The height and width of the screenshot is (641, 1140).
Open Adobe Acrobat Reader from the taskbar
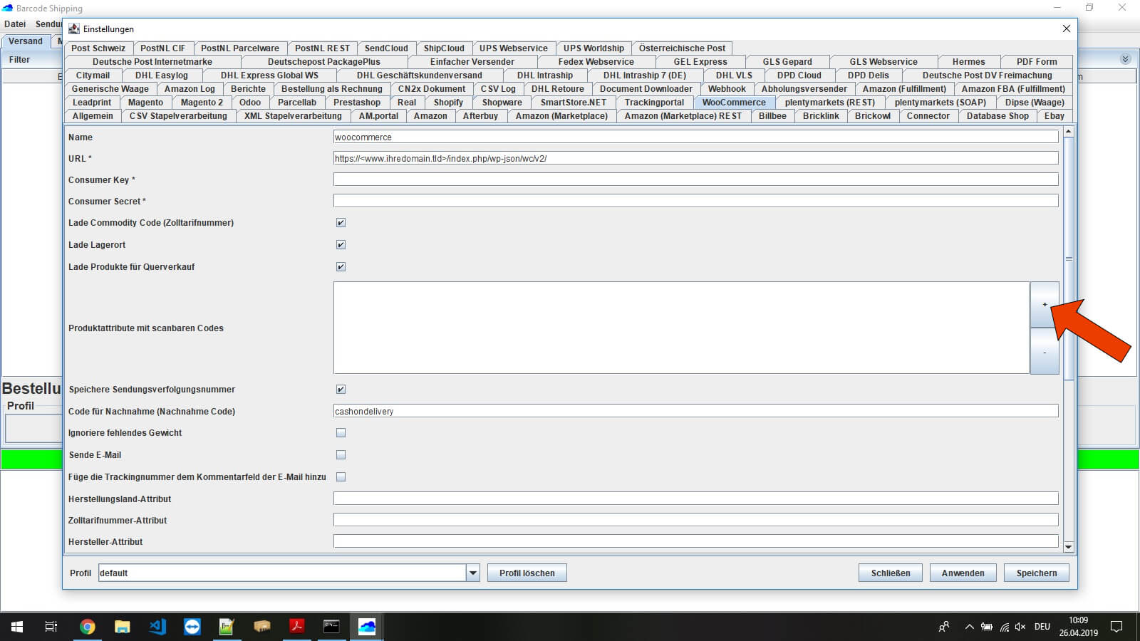[x=296, y=627]
